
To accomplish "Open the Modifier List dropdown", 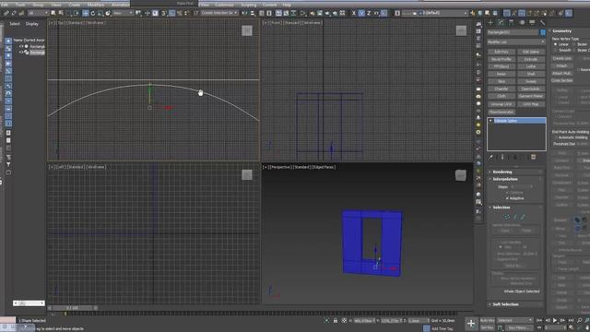I will click(516, 41).
